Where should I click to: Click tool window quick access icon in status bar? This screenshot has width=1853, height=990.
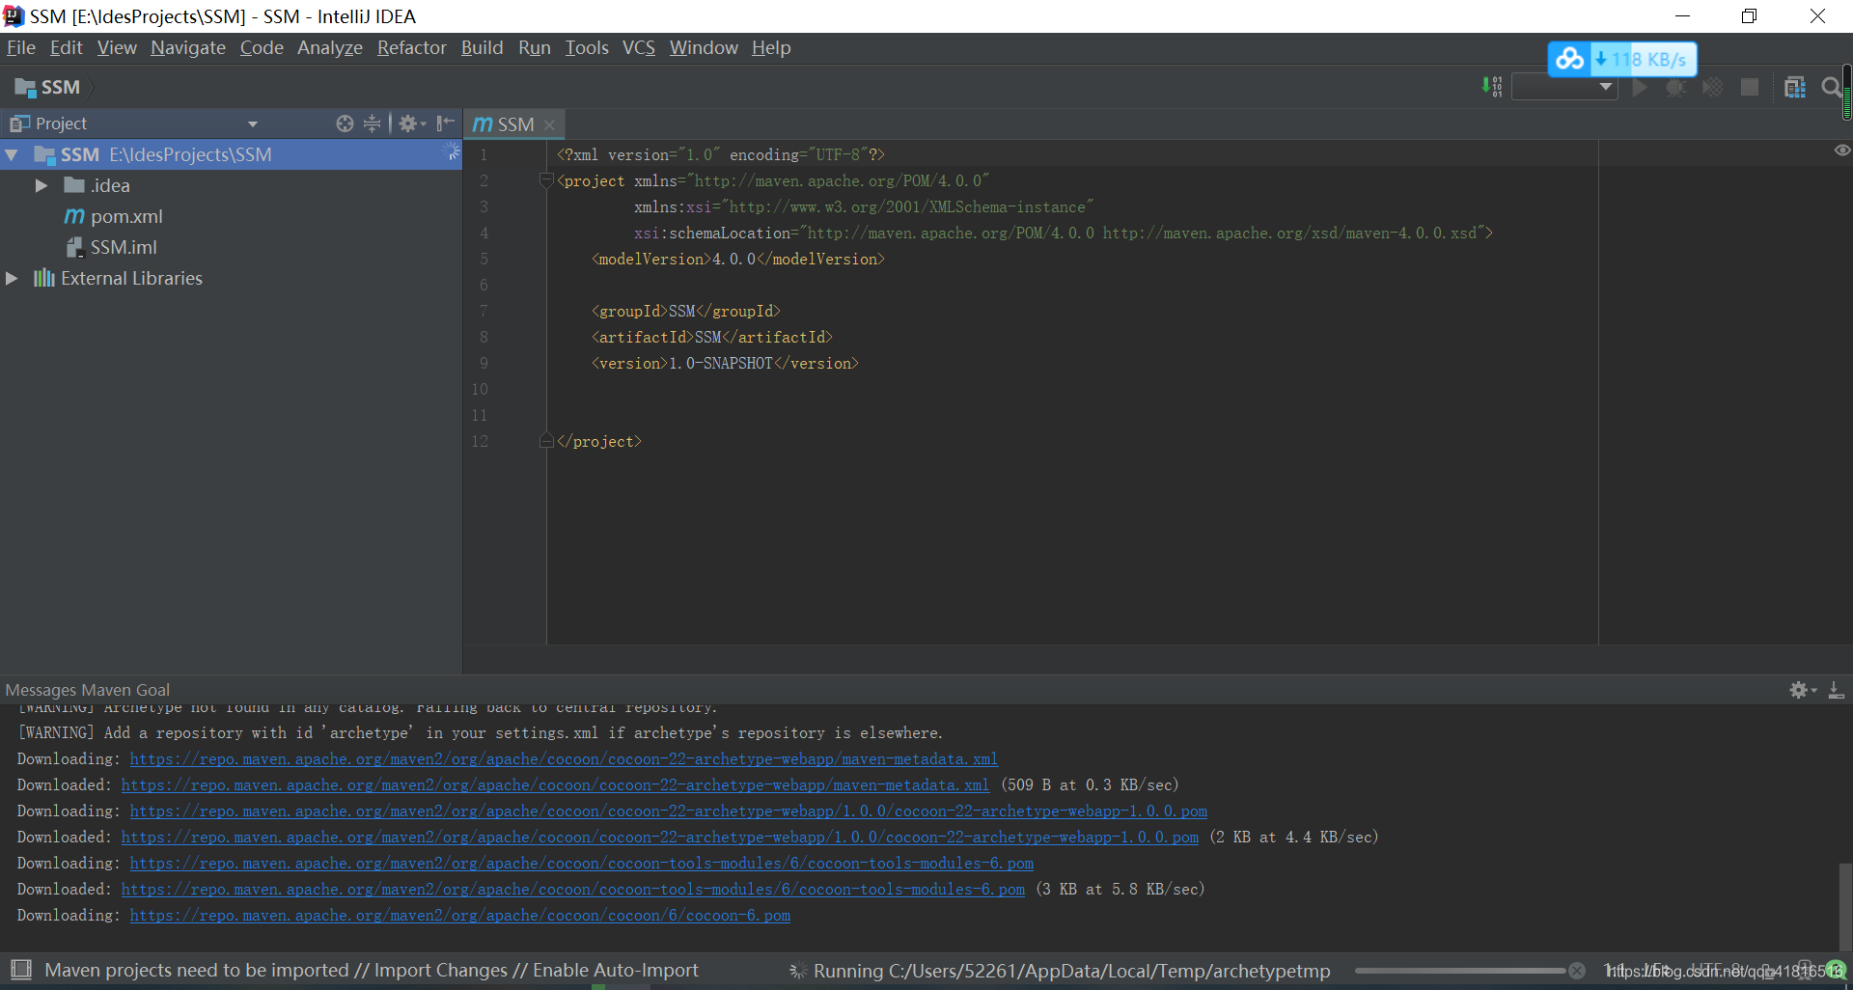(21, 969)
